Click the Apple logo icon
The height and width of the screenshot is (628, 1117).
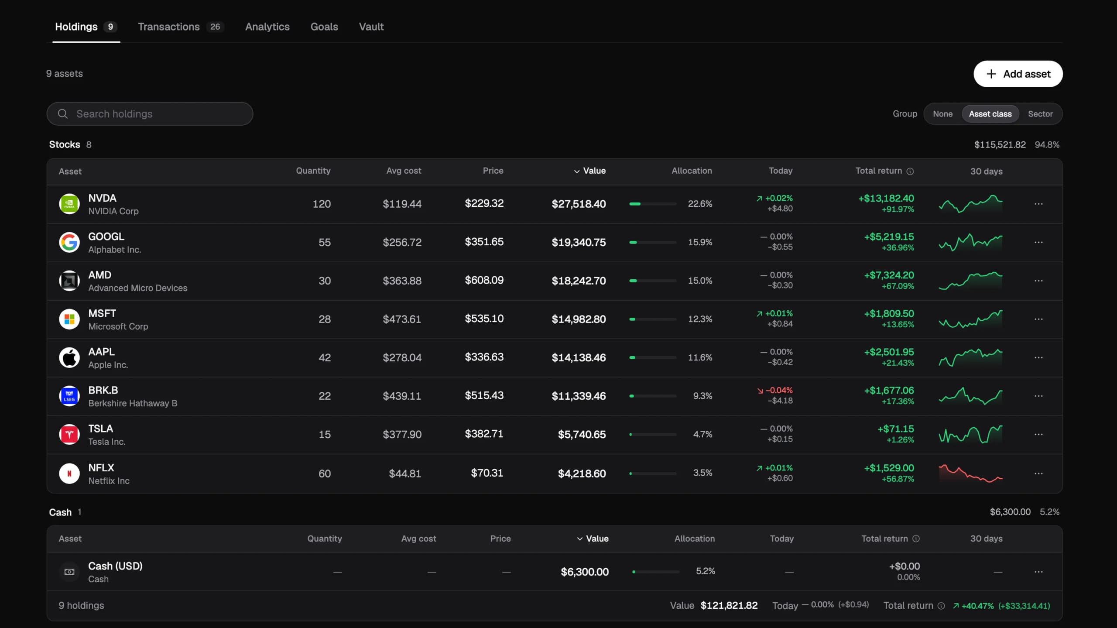coord(69,357)
